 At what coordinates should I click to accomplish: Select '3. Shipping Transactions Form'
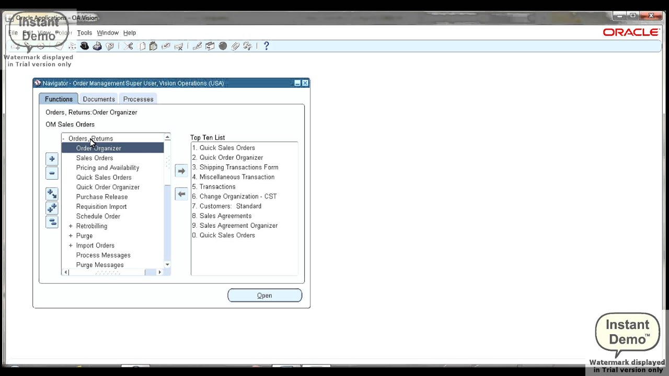[235, 167]
